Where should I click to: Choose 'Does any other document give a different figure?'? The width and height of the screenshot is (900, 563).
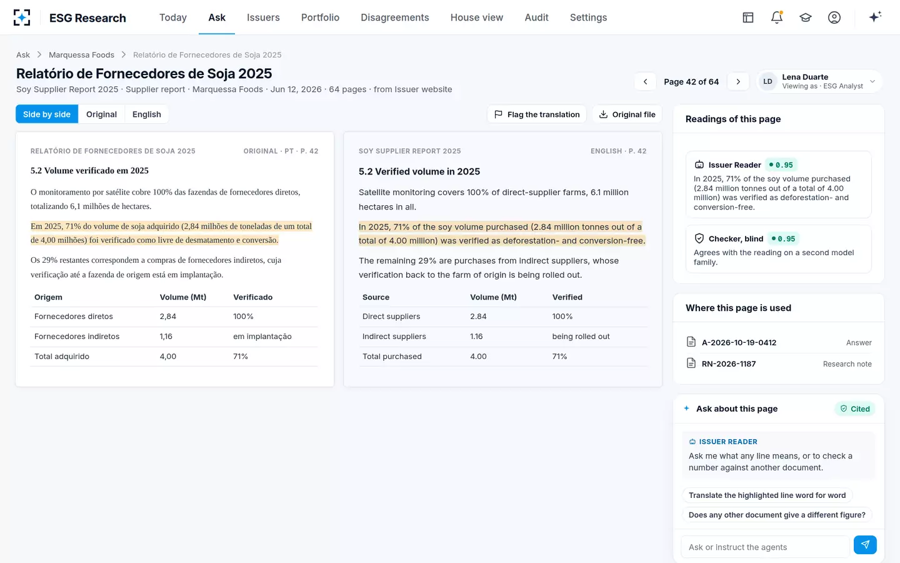(x=777, y=515)
